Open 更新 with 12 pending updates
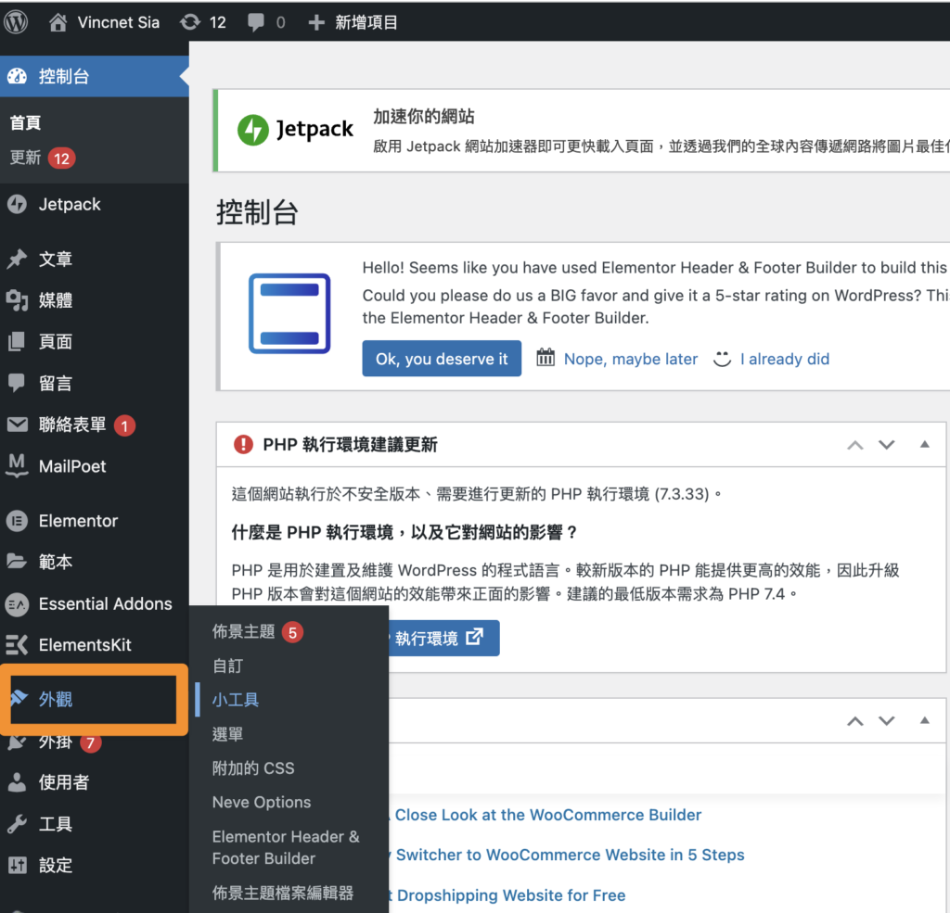Screen dimensions: 950x913 [x=25, y=158]
